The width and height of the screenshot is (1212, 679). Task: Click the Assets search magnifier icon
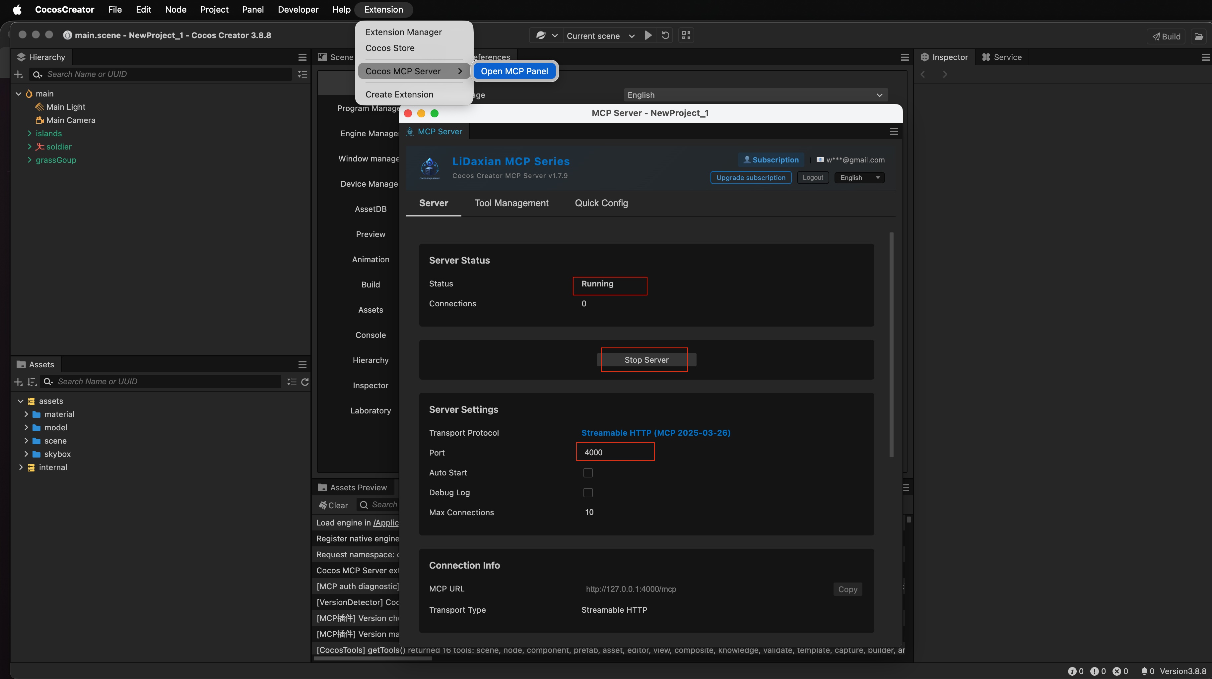(48, 382)
